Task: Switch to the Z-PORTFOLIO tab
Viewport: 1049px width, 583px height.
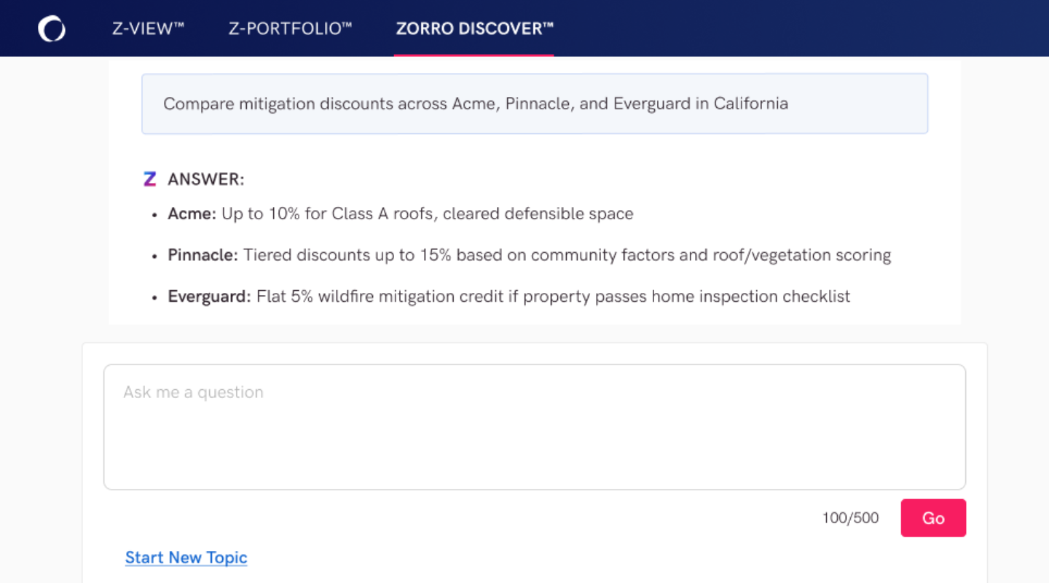Action: pyautogui.click(x=290, y=29)
